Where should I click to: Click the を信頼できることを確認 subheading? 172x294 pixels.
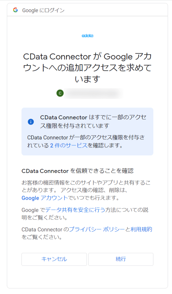pos(78,171)
